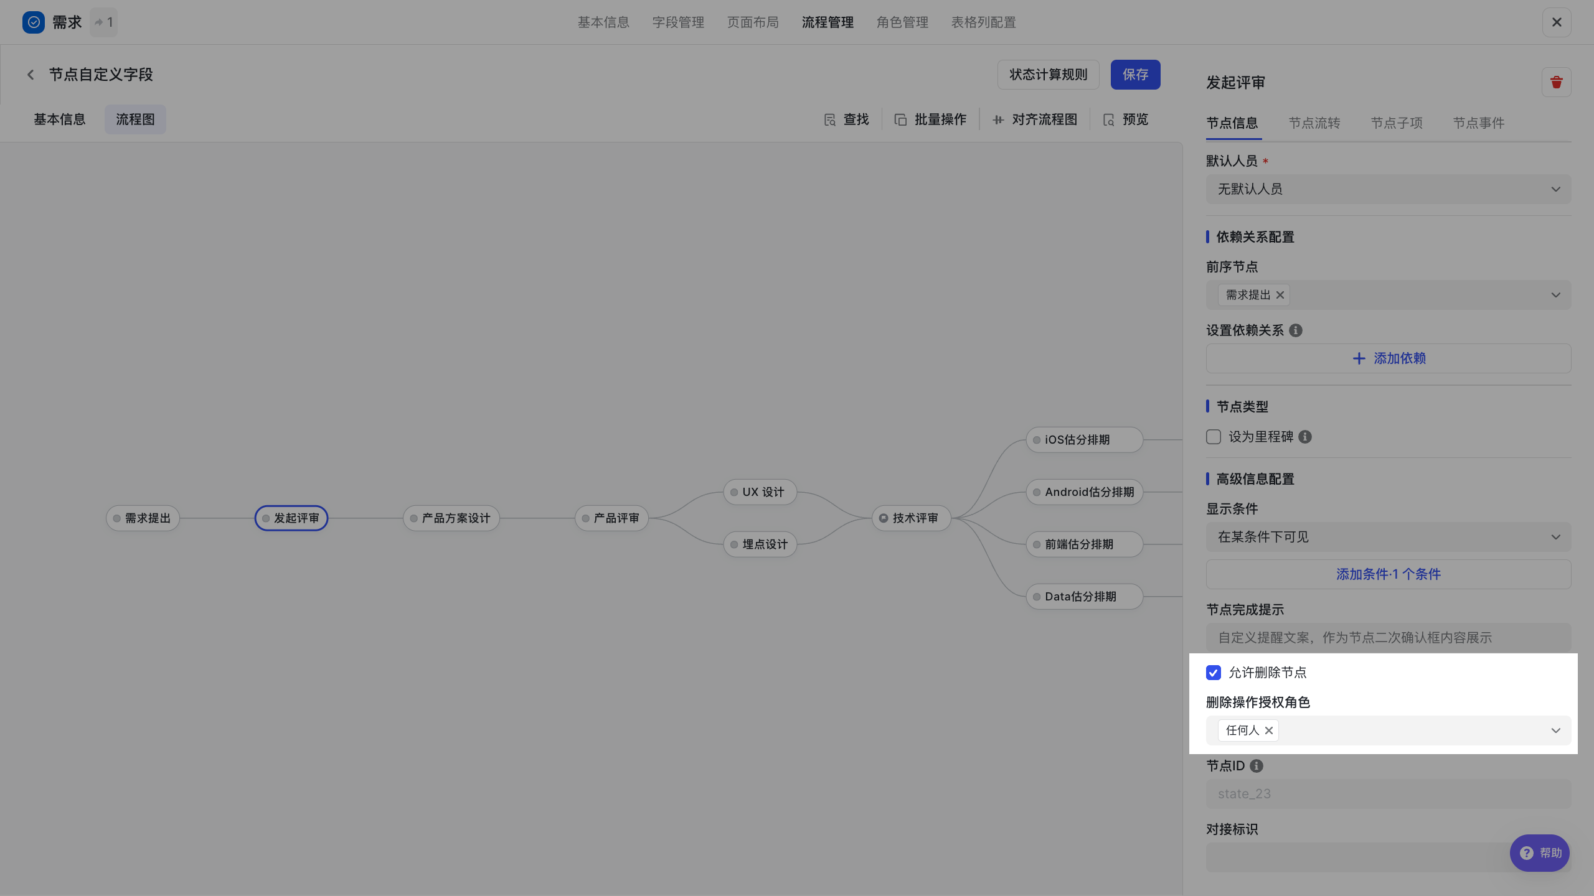Switch to the 字段管理 tab
The height and width of the screenshot is (896, 1594).
678,22
